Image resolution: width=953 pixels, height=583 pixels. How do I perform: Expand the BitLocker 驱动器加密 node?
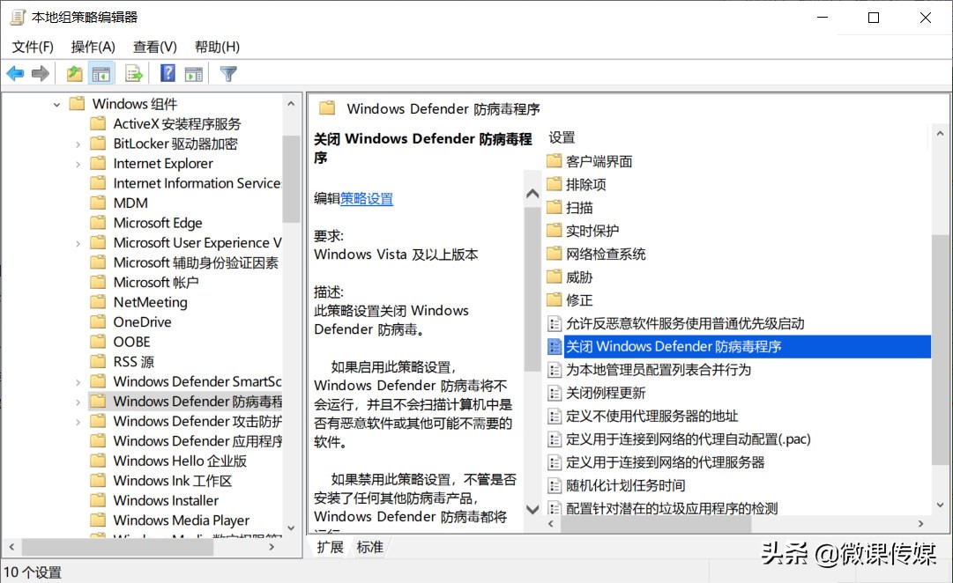click(78, 143)
